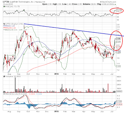Click the RSI(14) 73.75 legend text
Image resolution: width=124 pixels, height=113 pixels.
click(12, 7)
